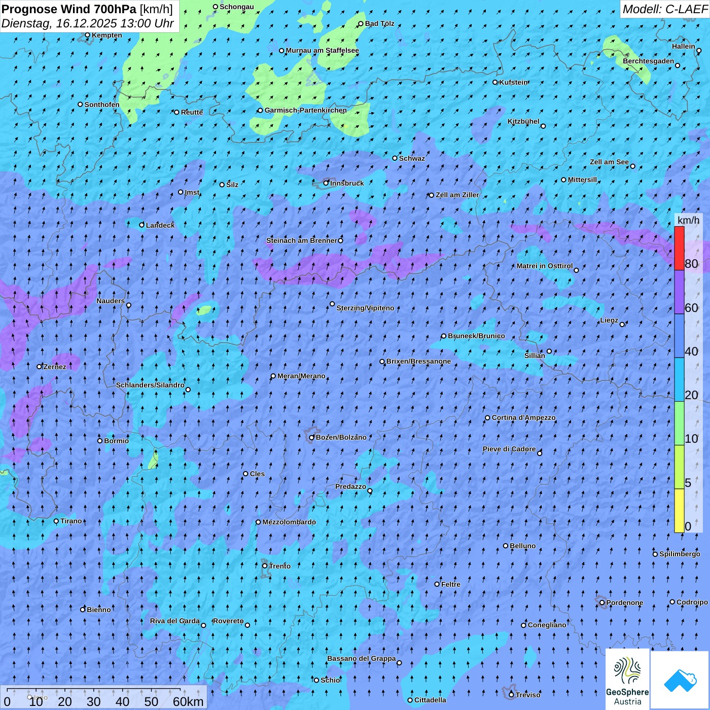Click the km/h legend unit label
The width and height of the screenshot is (710, 710).
point(688,220)
